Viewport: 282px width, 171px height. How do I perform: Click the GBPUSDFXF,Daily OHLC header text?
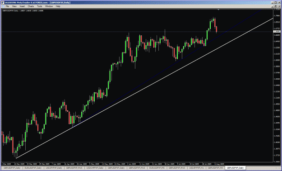click(x=23, y=11)
